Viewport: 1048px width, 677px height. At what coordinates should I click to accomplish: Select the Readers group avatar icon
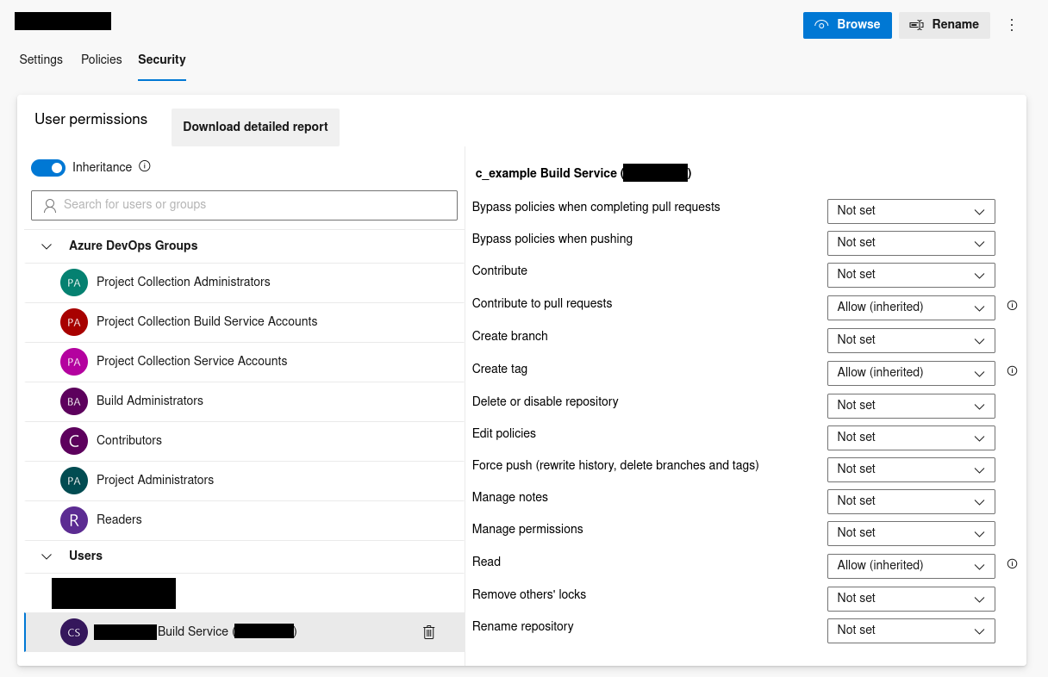coord(74,520)
